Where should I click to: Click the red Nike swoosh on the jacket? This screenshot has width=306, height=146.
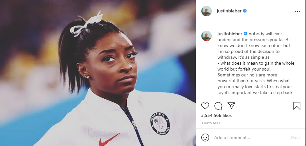(109, 139)
